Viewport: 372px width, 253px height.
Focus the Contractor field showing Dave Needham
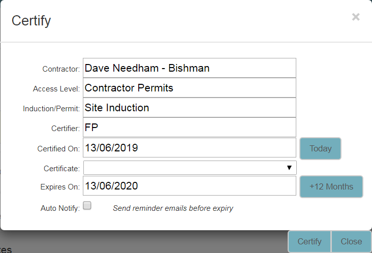pyautogui.click(x=189, y=68)
